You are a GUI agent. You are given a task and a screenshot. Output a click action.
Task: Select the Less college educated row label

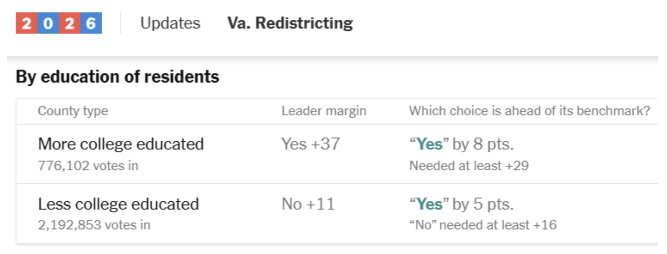click(118, 204)
